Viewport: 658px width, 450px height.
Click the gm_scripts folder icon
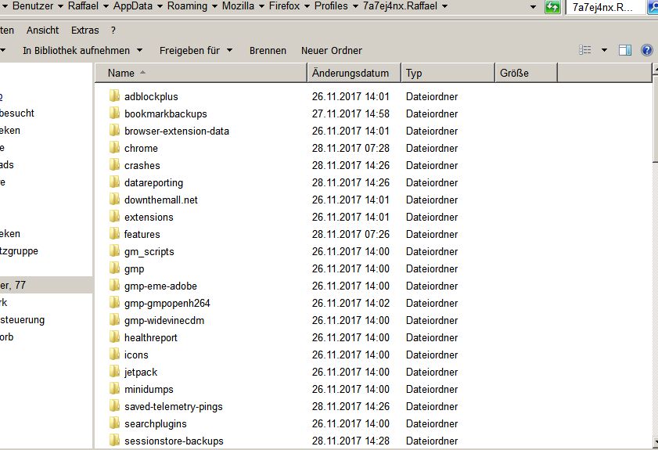(x=114, y=251)
